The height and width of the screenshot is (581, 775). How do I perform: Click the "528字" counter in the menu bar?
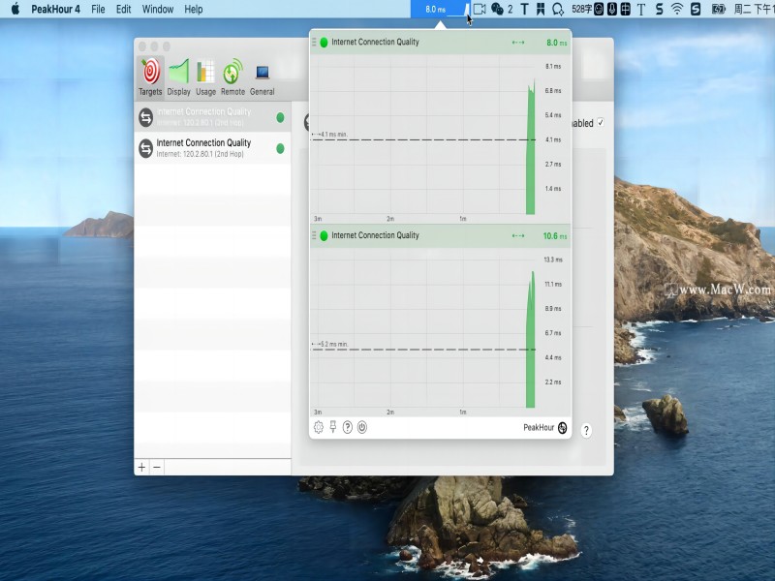coord(582,9)
